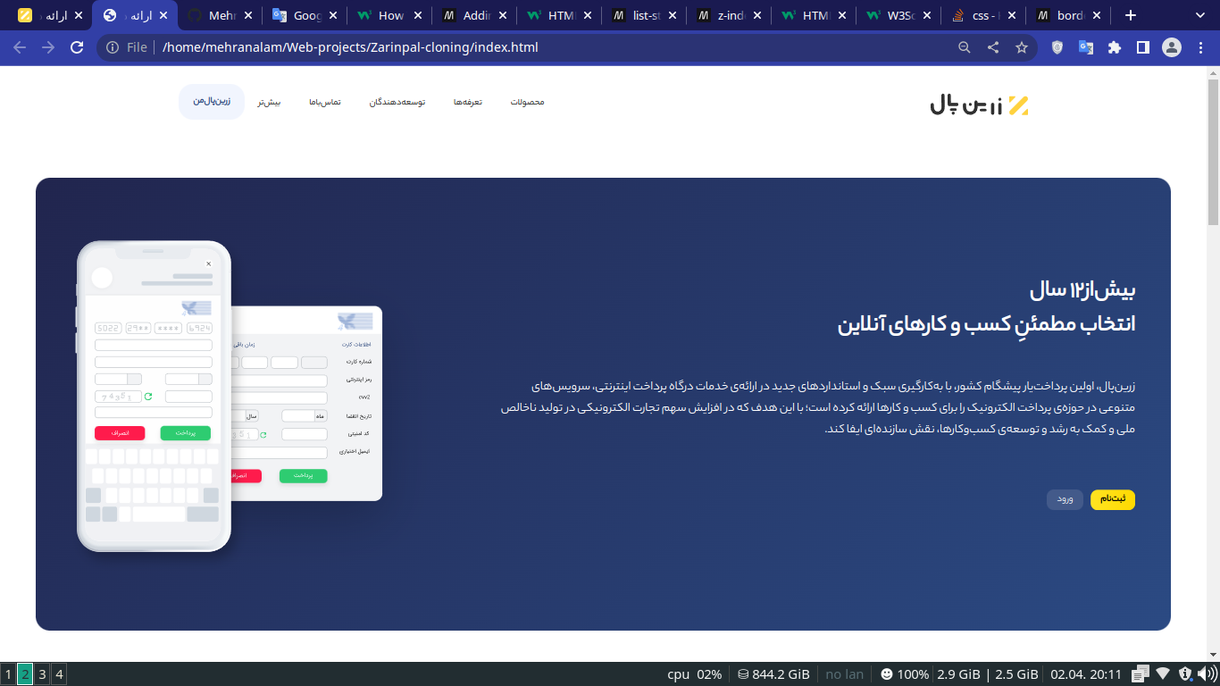
Task: Open the zoom magnifier icon in address bar
Action: [x=965, y=47]
